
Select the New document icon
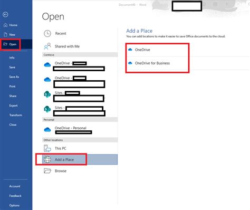tap(5, 35)
